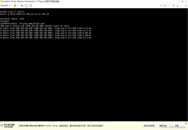Send Ctrl+Alt+Del to the virtual machine
The height and width of the screenshot is (130, 188).
22,6
